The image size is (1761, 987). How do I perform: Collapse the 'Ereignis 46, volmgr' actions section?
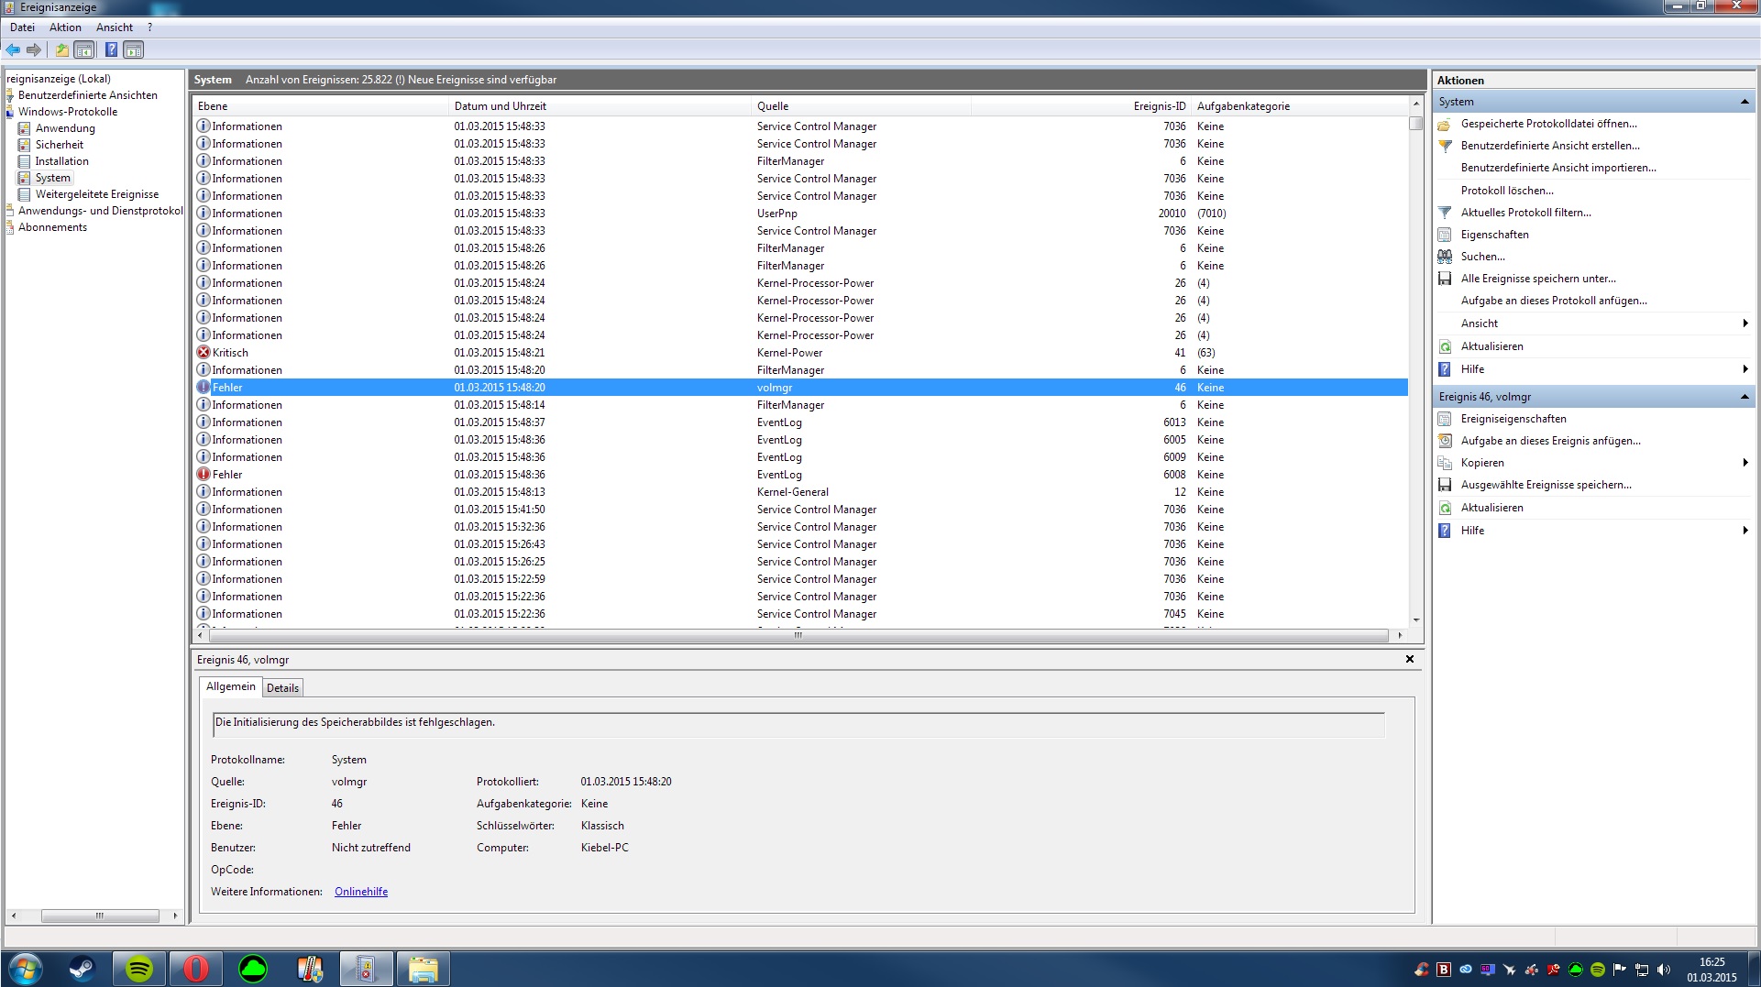click(1744, 397)
